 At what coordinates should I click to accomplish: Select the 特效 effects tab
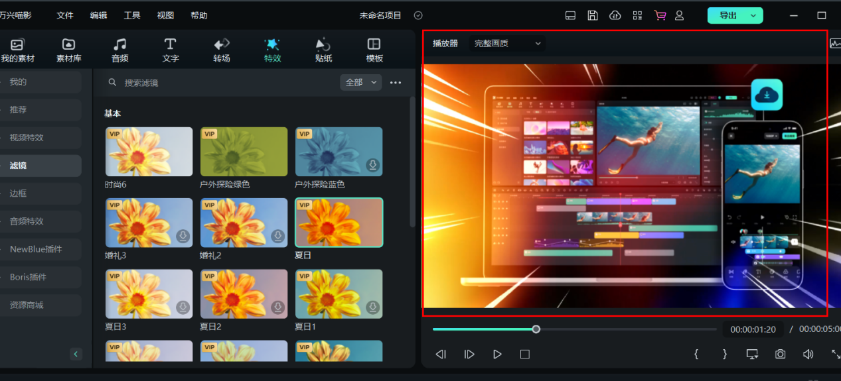click(x=272, y=50)
